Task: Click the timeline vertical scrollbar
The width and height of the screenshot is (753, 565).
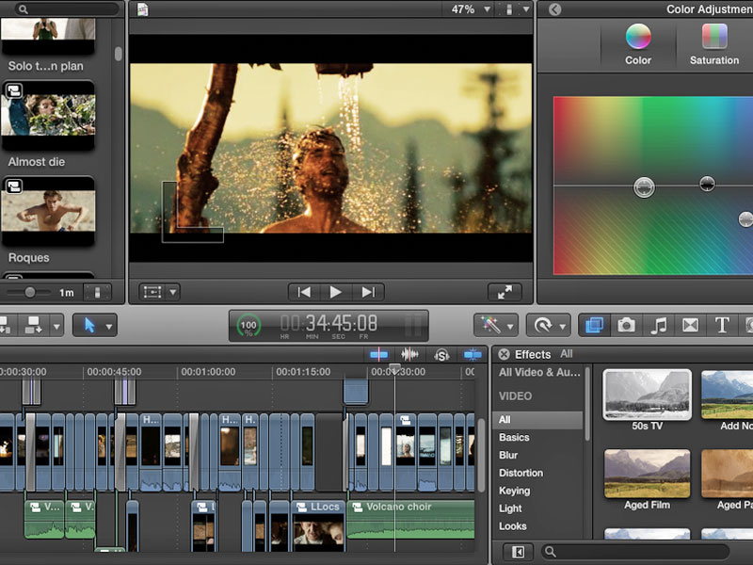Action: click(x=482, y=454)
